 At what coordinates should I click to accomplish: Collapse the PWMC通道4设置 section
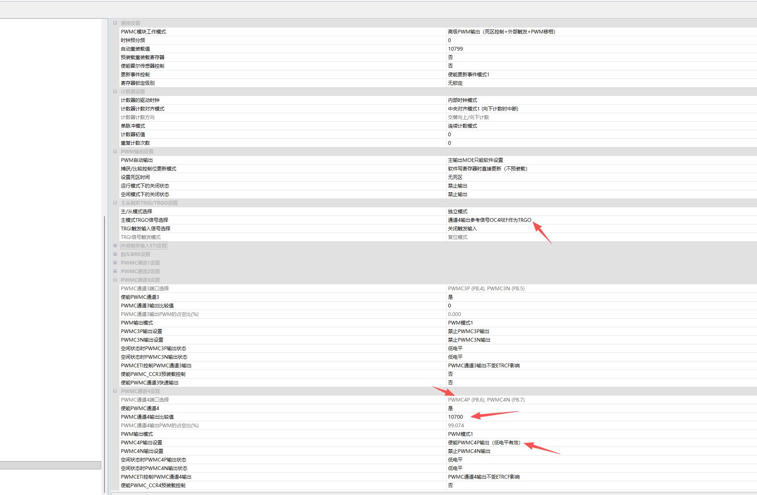(115, 391)
